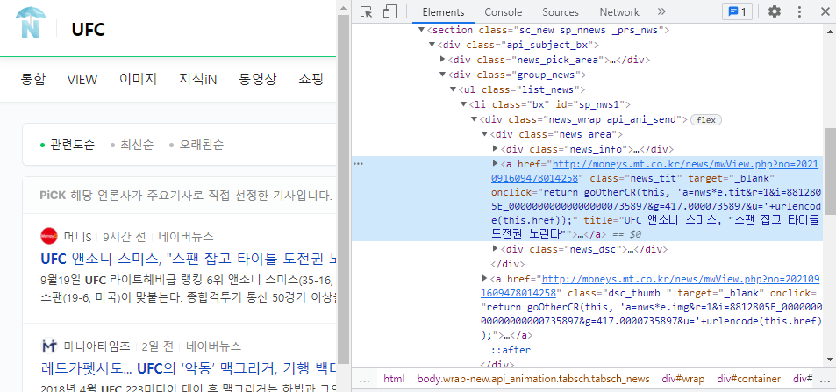Expand the div news_info node
The width and height of the screenshot is (836, 392).
[x=496, y=148]
